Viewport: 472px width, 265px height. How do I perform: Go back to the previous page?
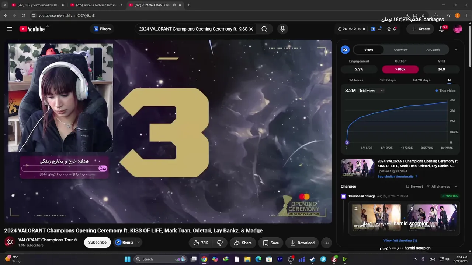coord(6,15)
